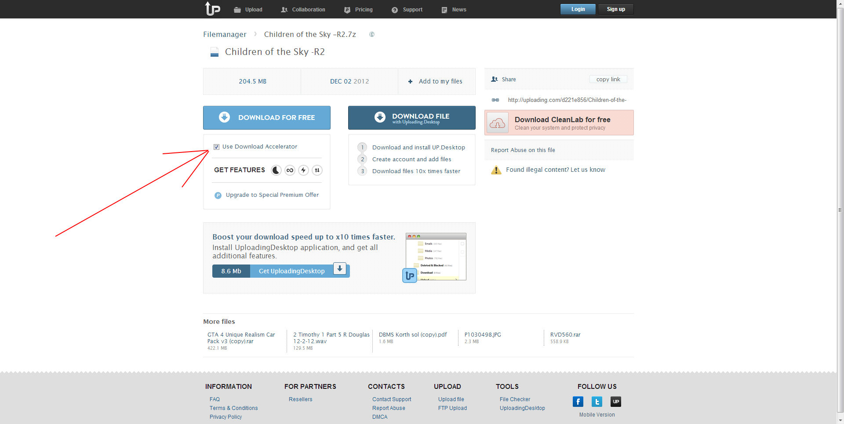This screenshot has width=844, height=424.
Task: Click the 8.6 Mb size label
Action: 231,271
